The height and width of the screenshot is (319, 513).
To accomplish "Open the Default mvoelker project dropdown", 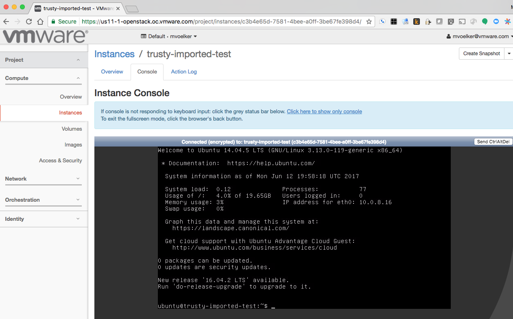I will pos(169,37).
